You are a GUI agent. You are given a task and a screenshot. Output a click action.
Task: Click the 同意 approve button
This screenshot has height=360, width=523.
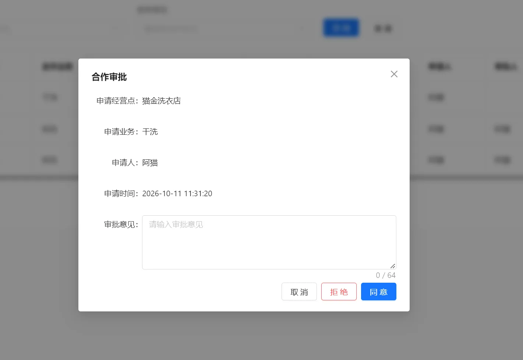coord(378,292)
